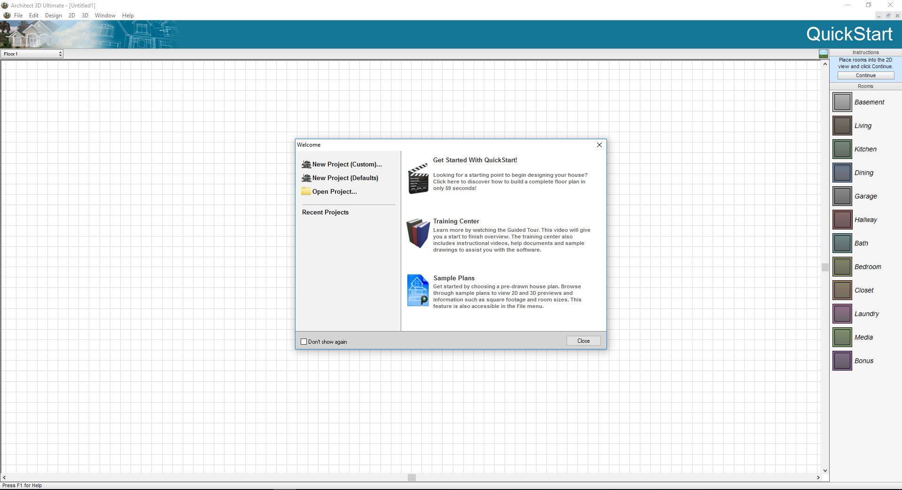The height and width of the screenshot is (490, 902).
Task: Click the vertical scrollbar down arrow
Action: [x=825, y=470]
